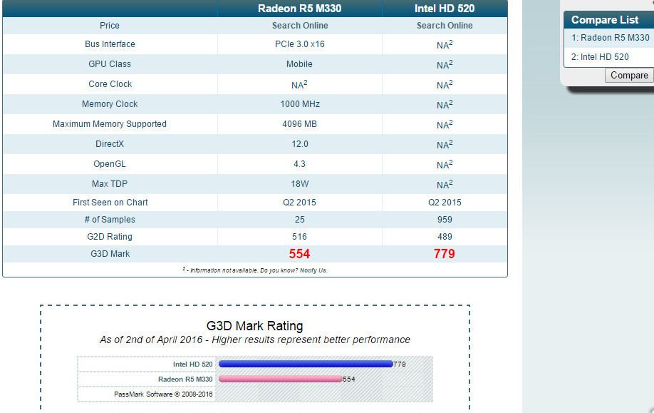Click the 516 G2D Rating value
The height and width of the screenshot is (413, 654).
pyautogui.click(x=299, y=237)
